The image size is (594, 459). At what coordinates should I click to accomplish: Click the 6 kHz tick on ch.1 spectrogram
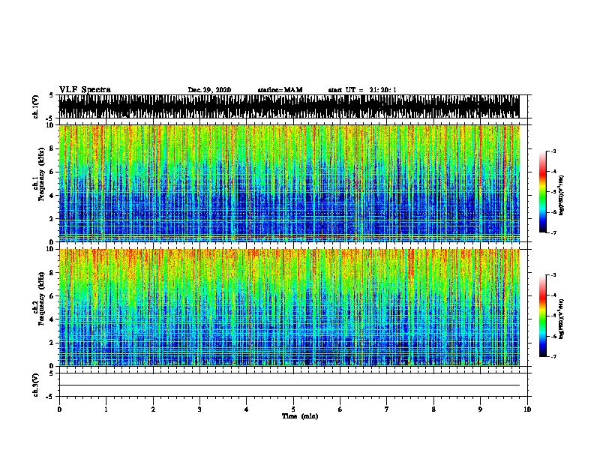coord(53,172)
